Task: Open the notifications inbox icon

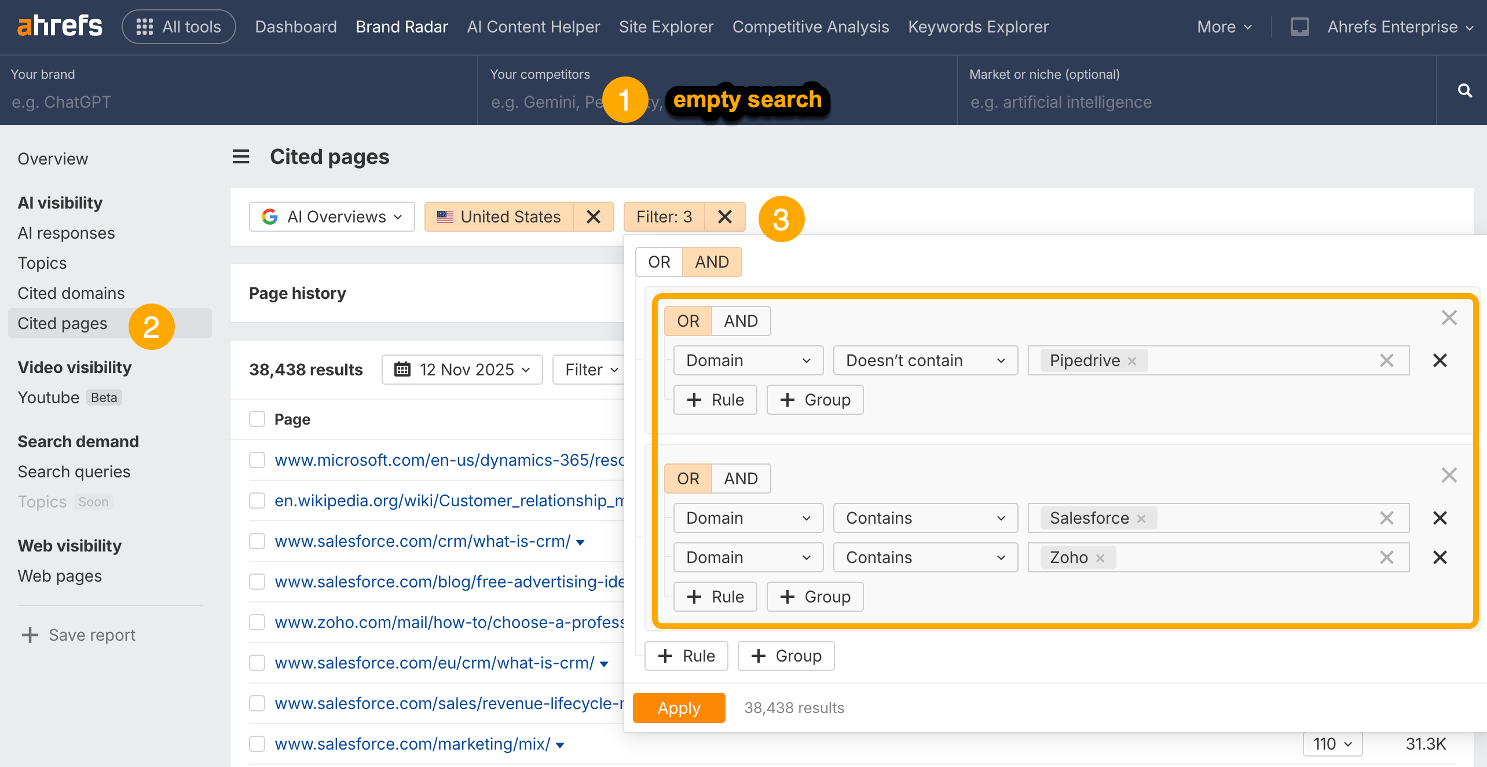Action: tap(1299, 27)
